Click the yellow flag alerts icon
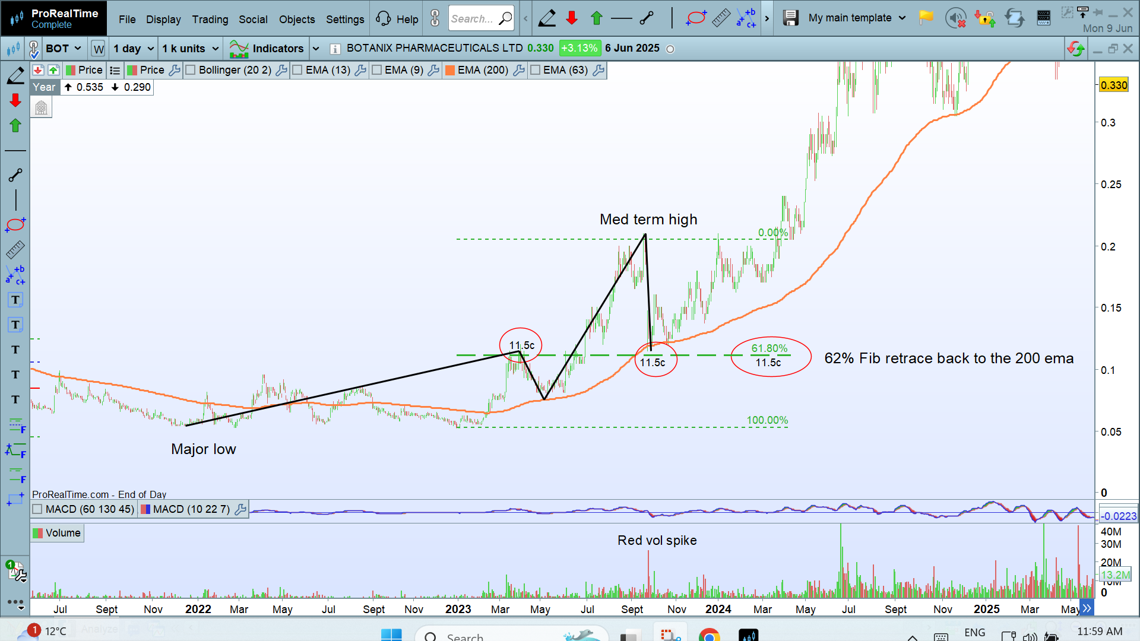The height and width of the screenshot is (641, 1140). tap(926, 18)
